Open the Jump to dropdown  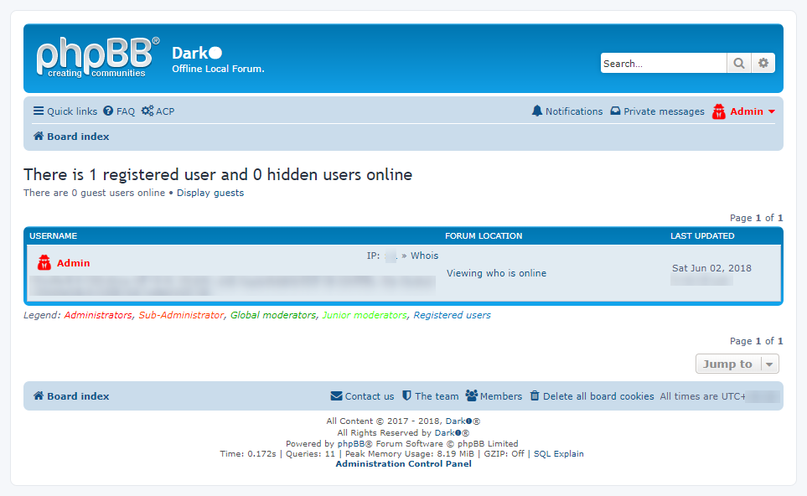pos(737,364)
